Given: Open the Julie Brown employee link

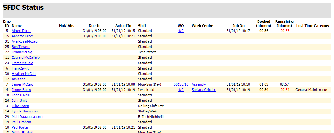Looking at the screenshot, I should (x=21, y=106).
